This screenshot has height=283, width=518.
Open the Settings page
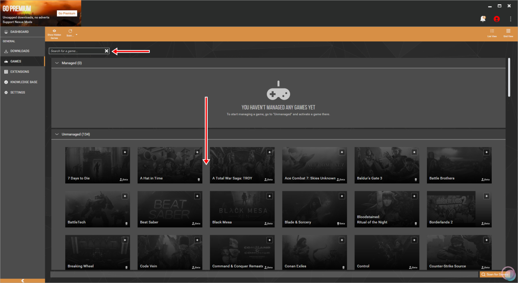(x=22, y=92)
